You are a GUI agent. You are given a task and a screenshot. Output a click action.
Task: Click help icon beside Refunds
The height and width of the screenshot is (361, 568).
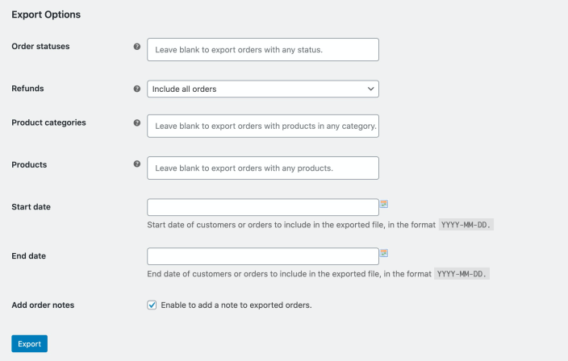(x=136, y=89)
